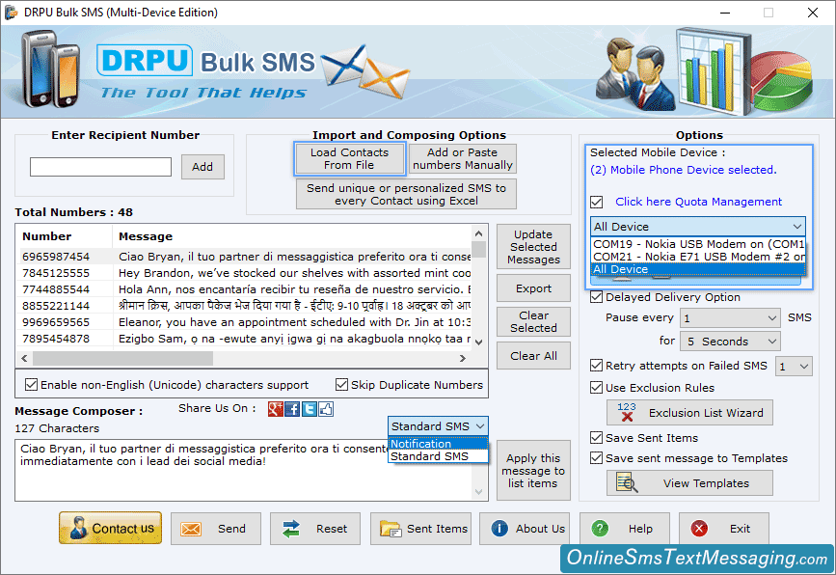Viewport: 836px width, 575px height.
Task: Click Send unique SMS using Excel button
Action: point(406,194)
